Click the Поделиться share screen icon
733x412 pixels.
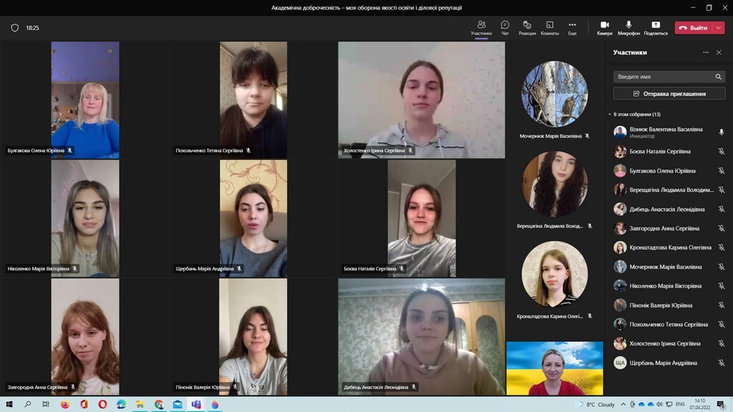[x=656, y=25]
